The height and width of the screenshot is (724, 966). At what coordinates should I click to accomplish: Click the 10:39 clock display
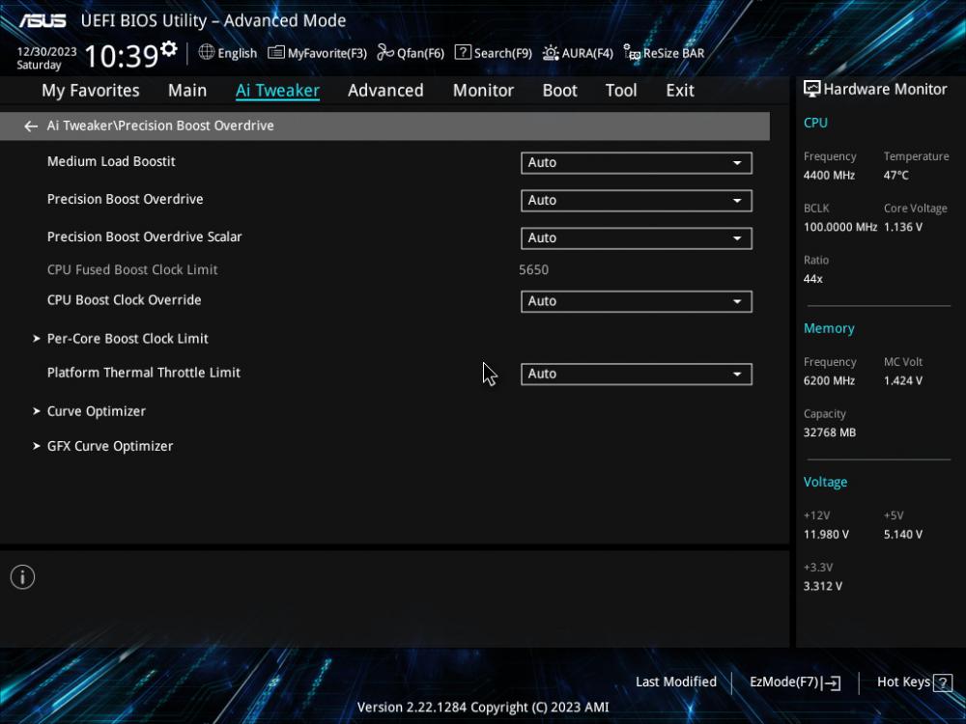tap(122, 57)
